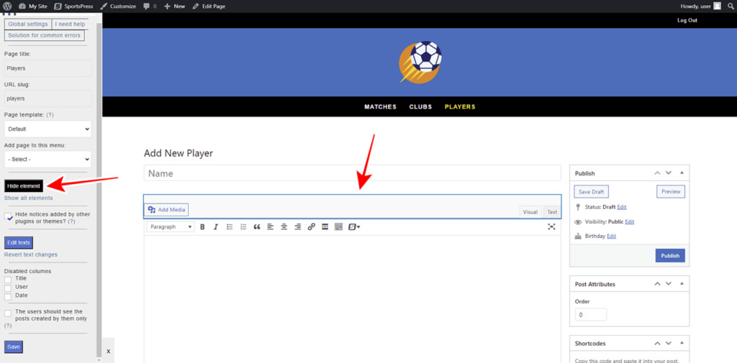This screenshot has width=737, height=363.
Task: Click Revert text changes link
Action: tap(30, 254)
